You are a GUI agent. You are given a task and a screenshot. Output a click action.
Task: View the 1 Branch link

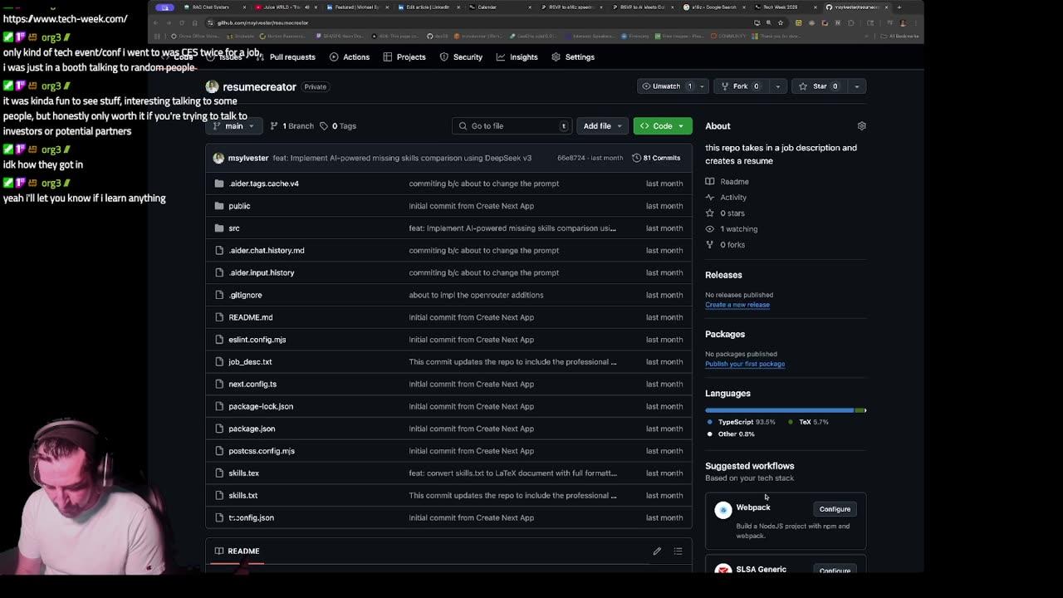(292, 126)
